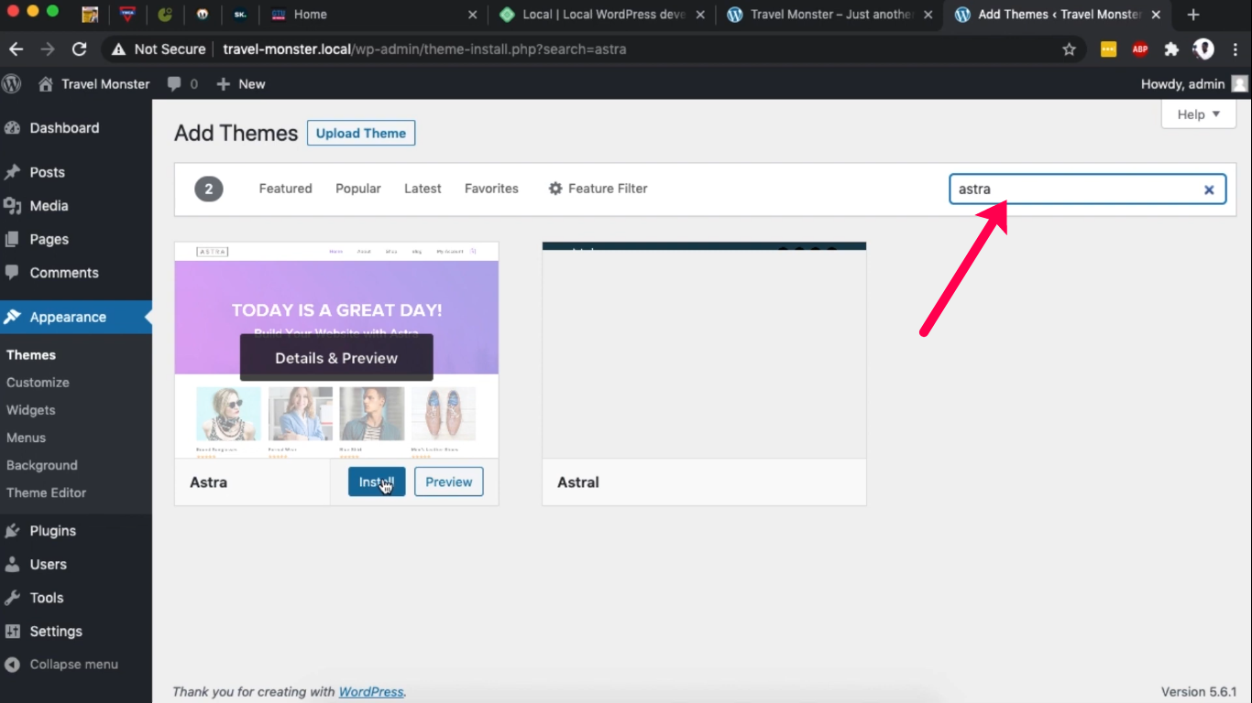The height and width of the screenshot is (703, 1252).
Task: Visit the Travel Monster site from admin bar
Action: 93,84
